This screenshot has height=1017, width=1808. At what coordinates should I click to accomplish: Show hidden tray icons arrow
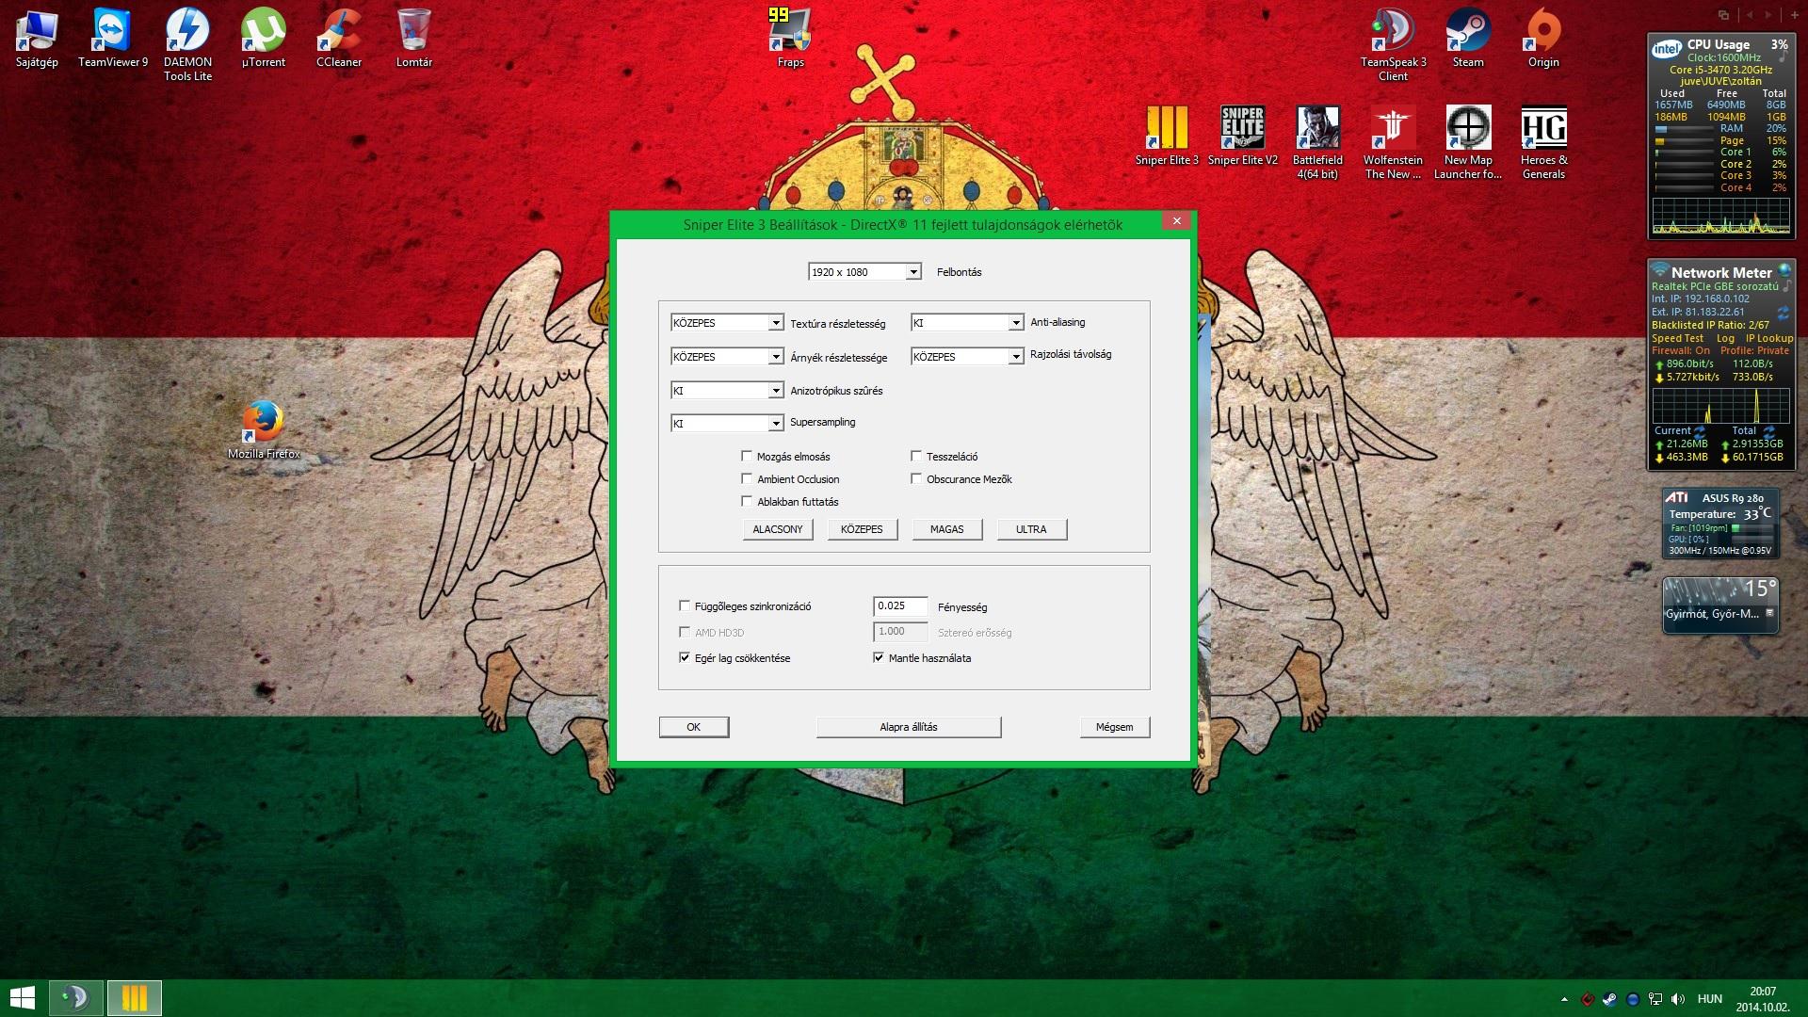[x=1565, y=999]
